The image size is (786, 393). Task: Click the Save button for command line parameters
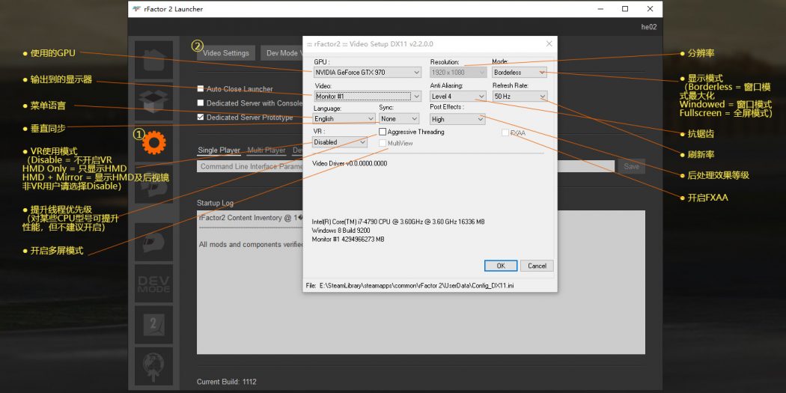click(x=631, y=166)
